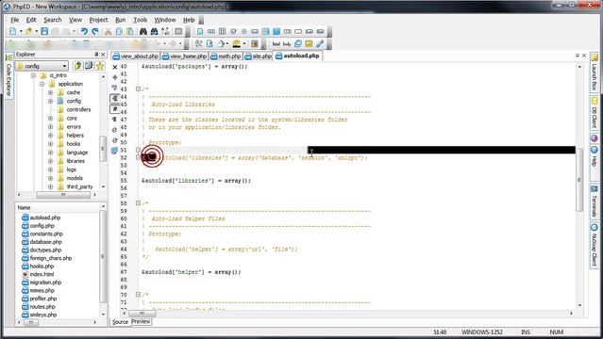Open NuSoap Client side panel
This screenshot has height=339, width=603.
pyautogui.click(x=595, y=246)
